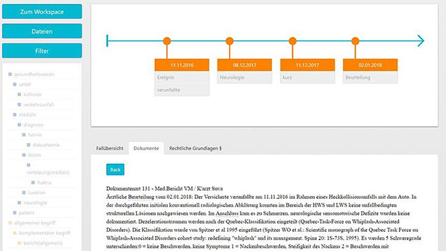
Task: Select the 08.12.2017 timeline marker dot
Action: 230,41
